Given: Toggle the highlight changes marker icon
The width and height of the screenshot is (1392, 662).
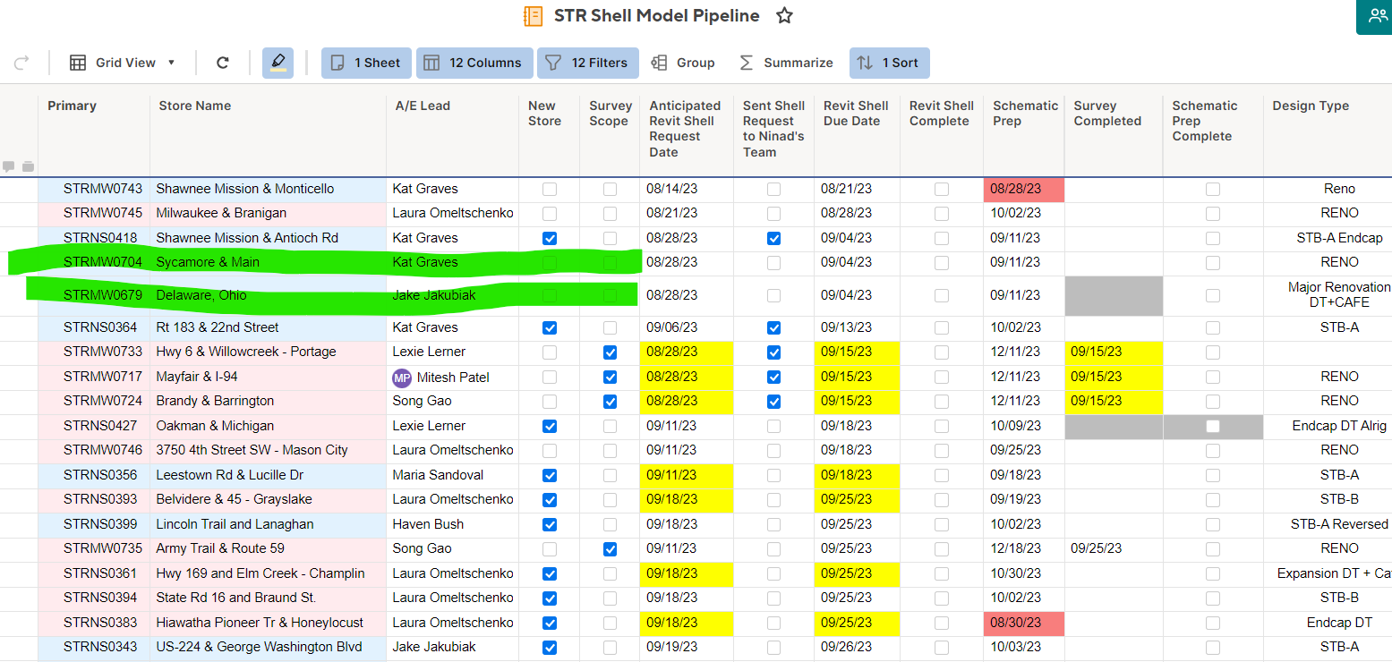Looking at the screenshot, I should tap(278, 63).
